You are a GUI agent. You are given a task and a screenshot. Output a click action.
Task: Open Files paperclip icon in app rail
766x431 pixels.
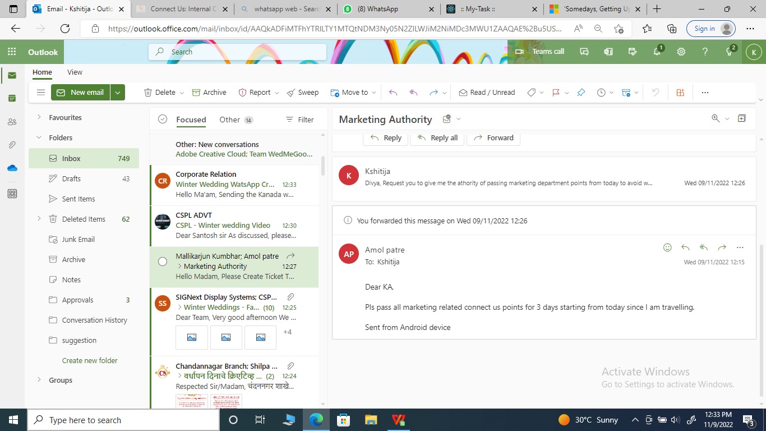[12, 145]
